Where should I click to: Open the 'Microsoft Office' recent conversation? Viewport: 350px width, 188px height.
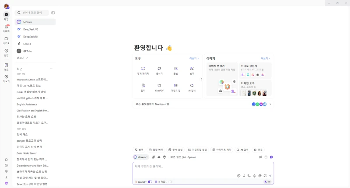32,80
